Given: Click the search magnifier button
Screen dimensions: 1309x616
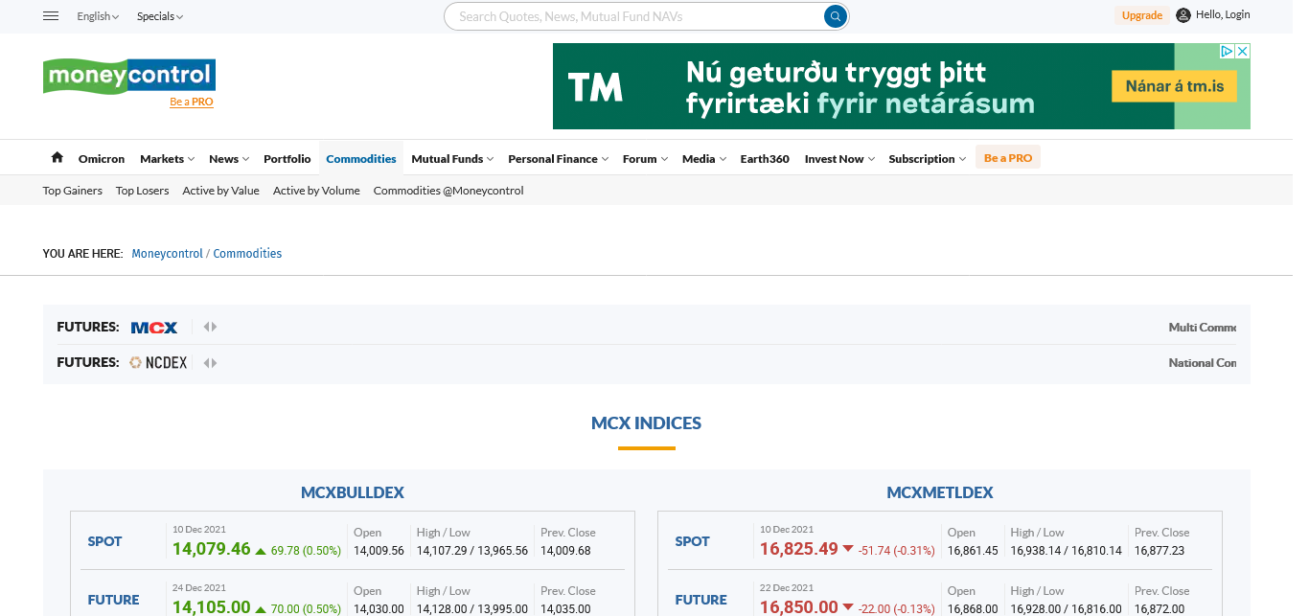Looking at the screenshot, I should (836, 16).
